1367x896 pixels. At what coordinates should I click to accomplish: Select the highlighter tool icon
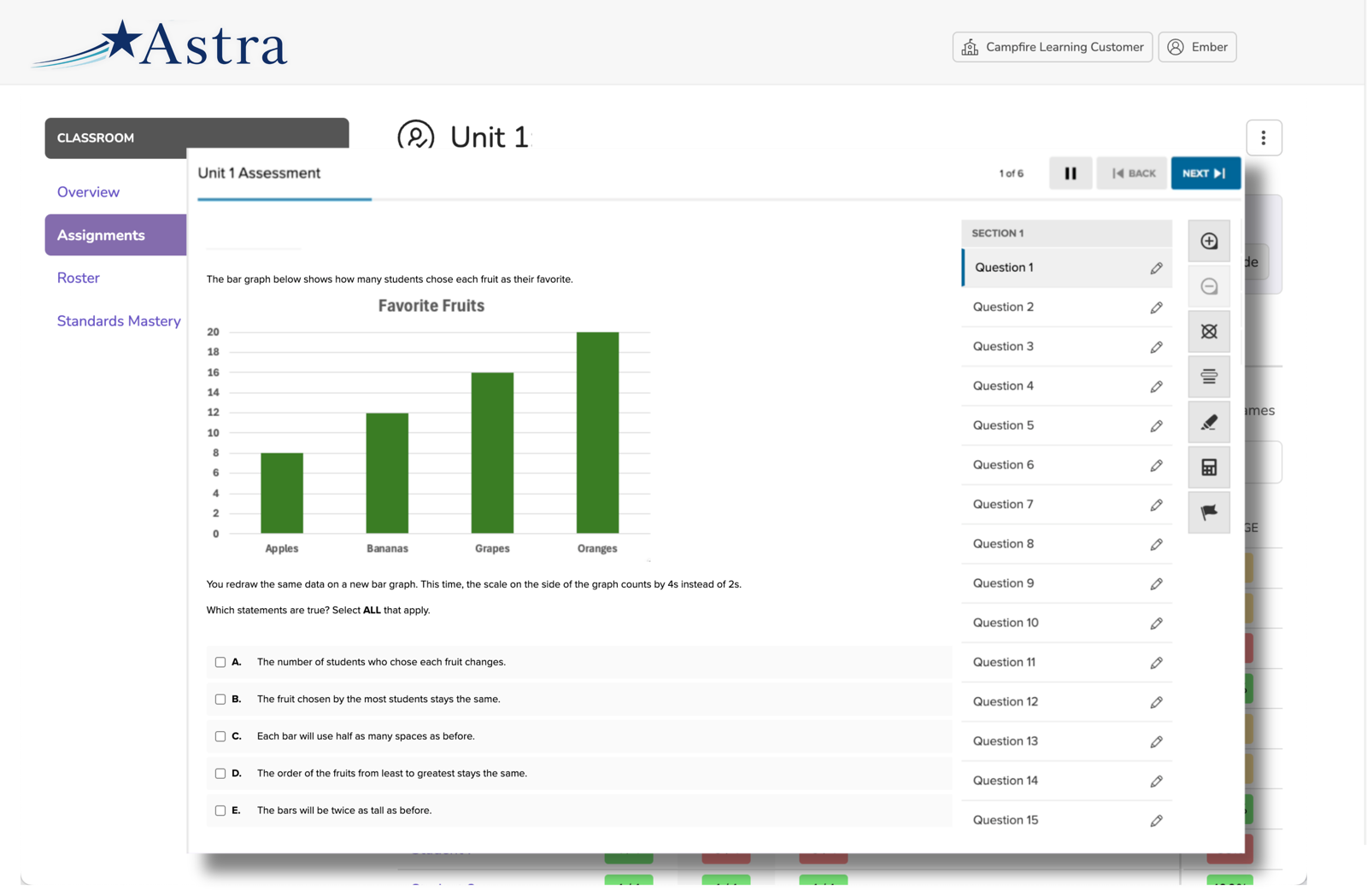[x=1209, y=422]
